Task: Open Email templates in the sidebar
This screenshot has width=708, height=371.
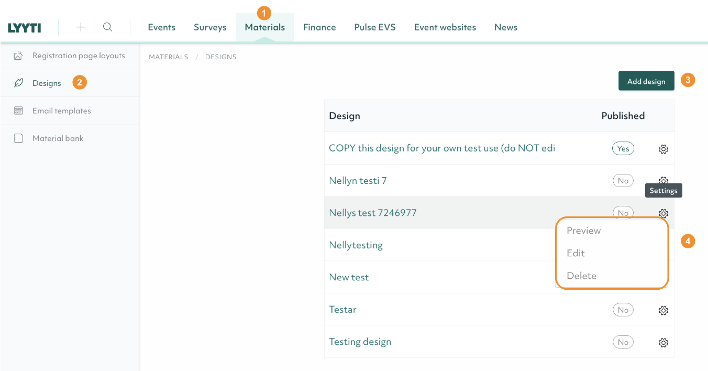Action: click(61, 111)
